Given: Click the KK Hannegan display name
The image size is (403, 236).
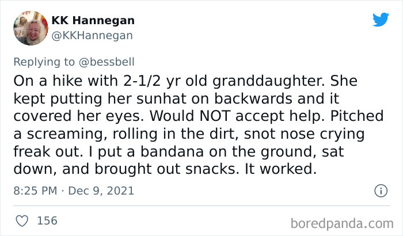Looking at the screenshot, I should (x=93, y=20).
